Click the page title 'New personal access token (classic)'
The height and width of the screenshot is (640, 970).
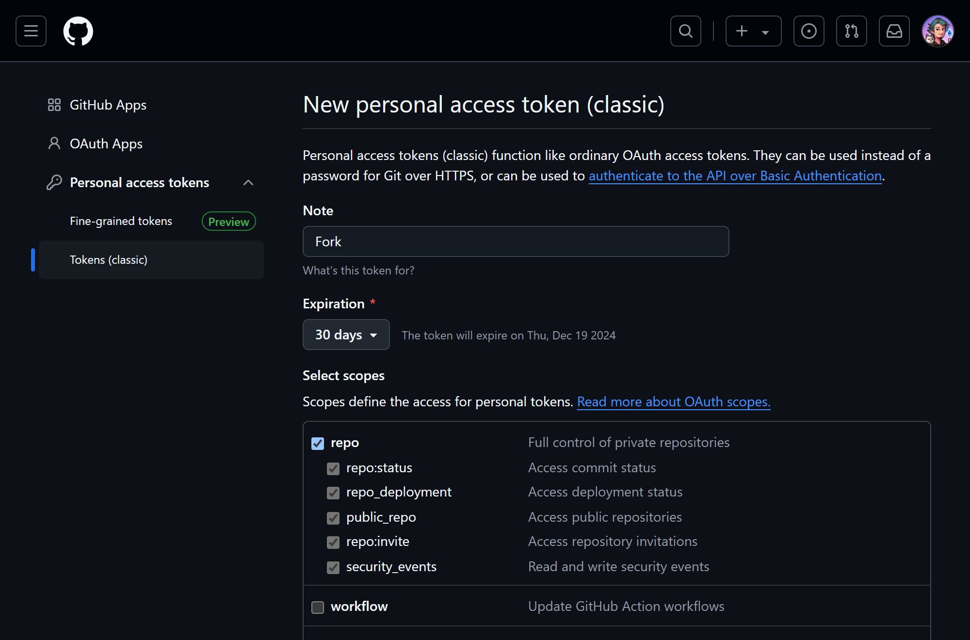click(484, 105)
